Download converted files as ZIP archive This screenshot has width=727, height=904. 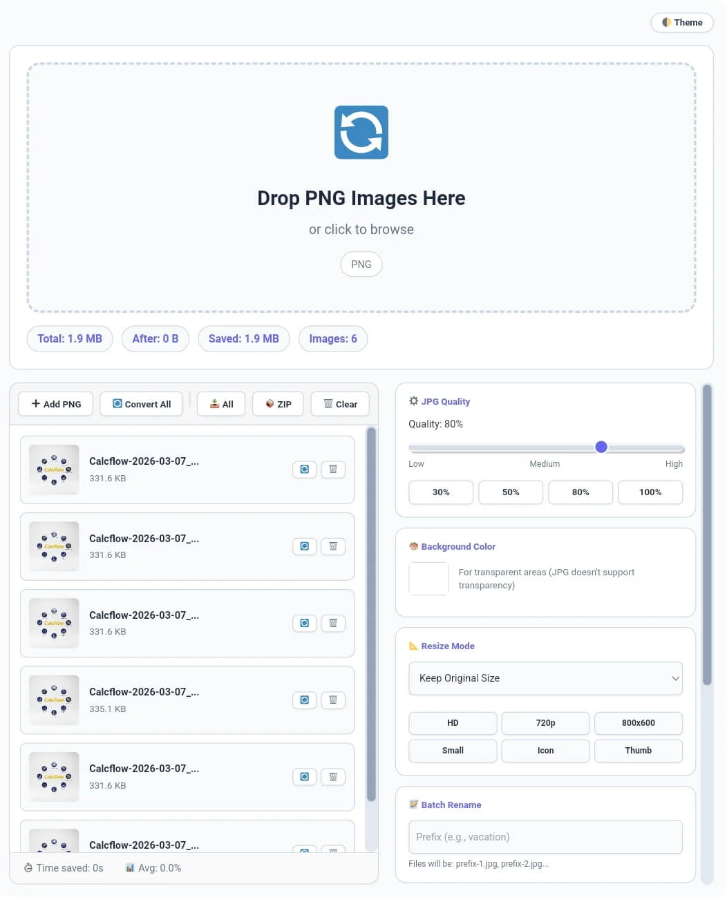point(278,403)
